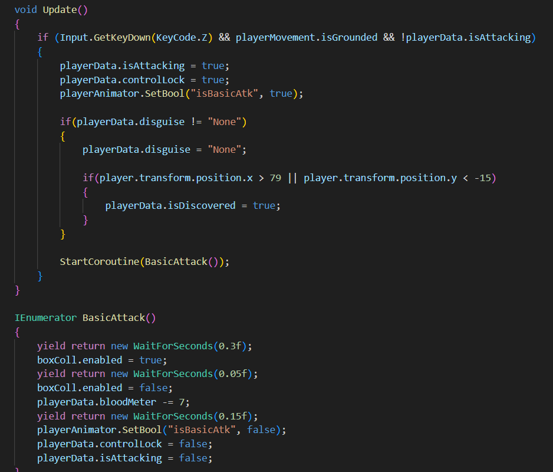
Task: Click the void keyword before Update
Action: point(25,10)
